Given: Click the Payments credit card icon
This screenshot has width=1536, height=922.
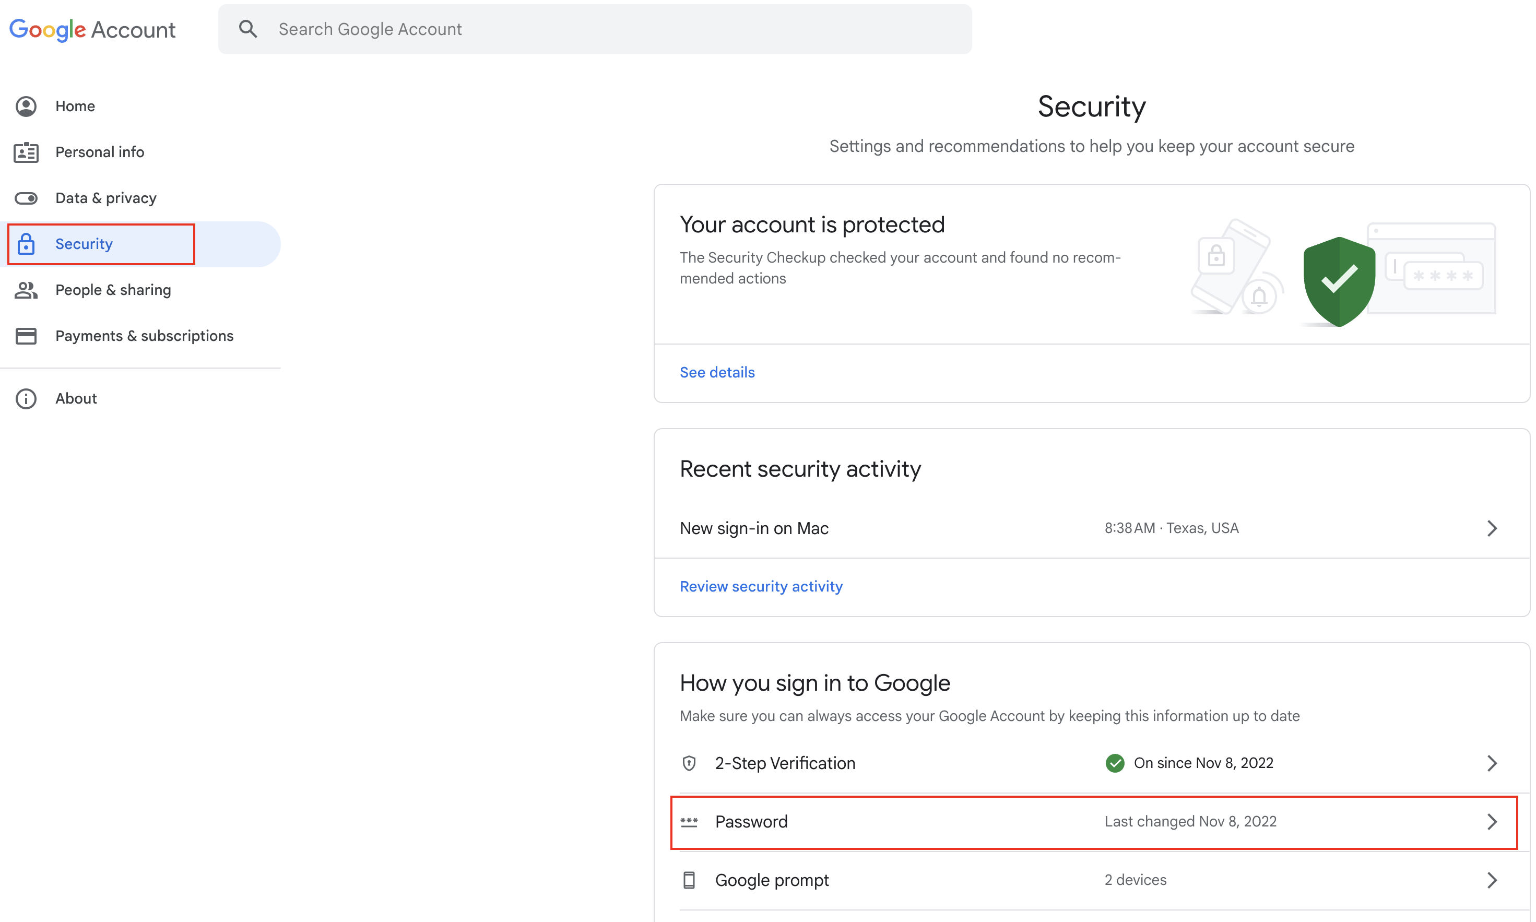Looking at the screenshot, I should point(26,336).
